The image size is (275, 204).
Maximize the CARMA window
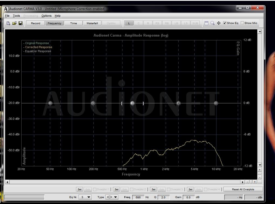[247, 8]
